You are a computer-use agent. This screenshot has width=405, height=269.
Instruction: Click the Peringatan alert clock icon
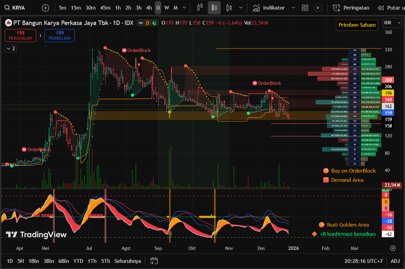pyautogui.click(x=337, y=8)
